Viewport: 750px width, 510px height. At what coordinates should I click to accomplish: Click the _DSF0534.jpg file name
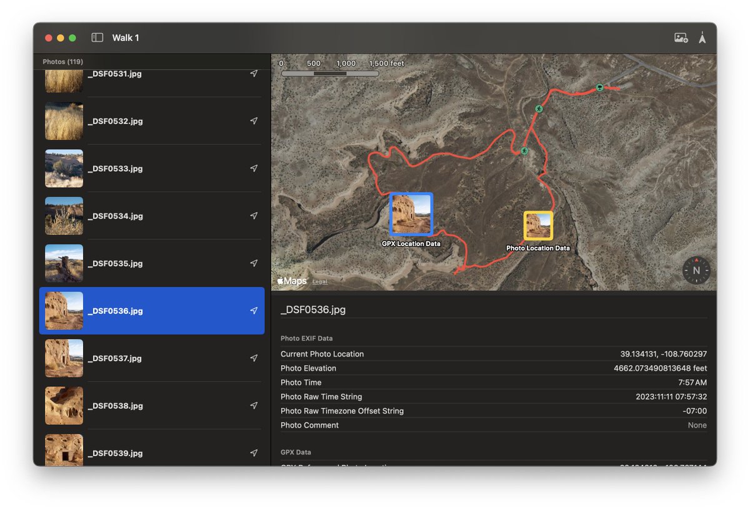point(115,216)
